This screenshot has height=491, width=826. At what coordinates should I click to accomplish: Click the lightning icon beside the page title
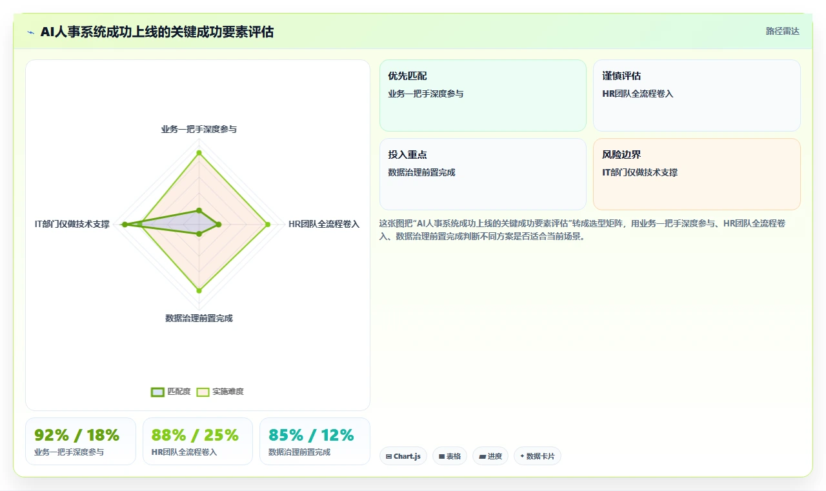tap(31, 32)
